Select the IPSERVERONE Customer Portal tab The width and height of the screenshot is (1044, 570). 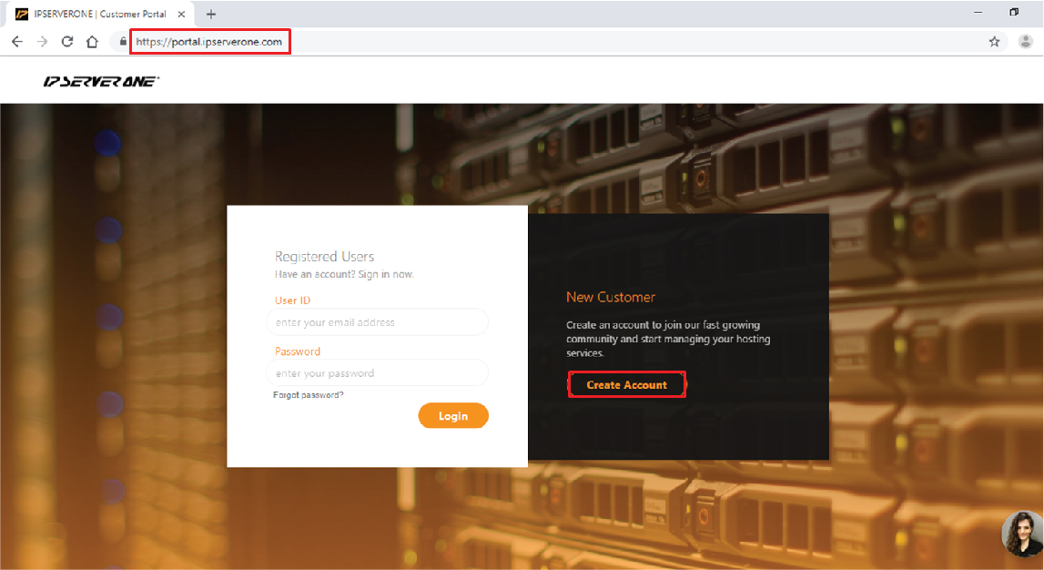coord(100,14)
